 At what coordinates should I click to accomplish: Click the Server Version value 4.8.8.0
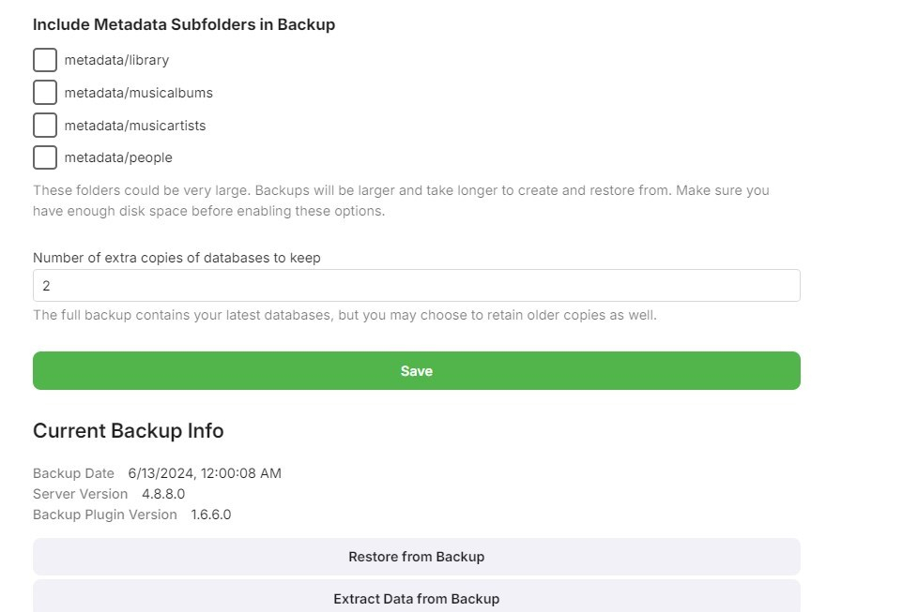point(163,494)
